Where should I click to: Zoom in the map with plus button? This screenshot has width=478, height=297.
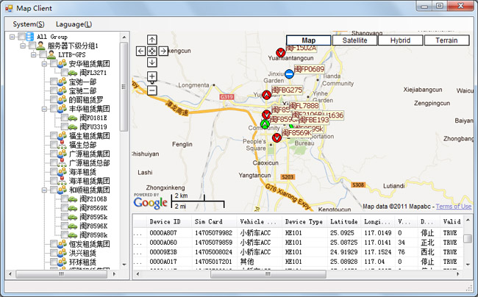pos(151,76)
